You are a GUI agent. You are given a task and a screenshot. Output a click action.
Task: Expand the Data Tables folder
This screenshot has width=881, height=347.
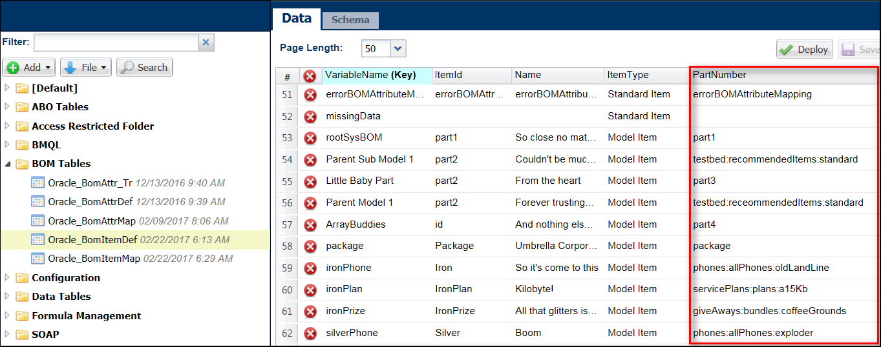tap(8, 297)
